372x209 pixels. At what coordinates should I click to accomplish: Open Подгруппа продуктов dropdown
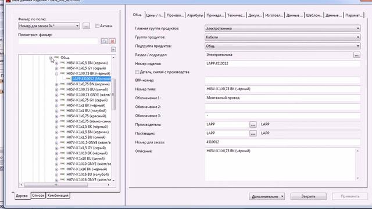pyautogui.click(x=282, y=46)
